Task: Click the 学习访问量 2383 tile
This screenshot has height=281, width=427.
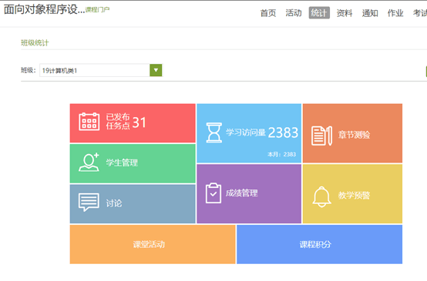Action: pos(249,133)
